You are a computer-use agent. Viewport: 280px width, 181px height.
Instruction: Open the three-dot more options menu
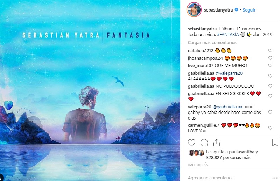275,178
